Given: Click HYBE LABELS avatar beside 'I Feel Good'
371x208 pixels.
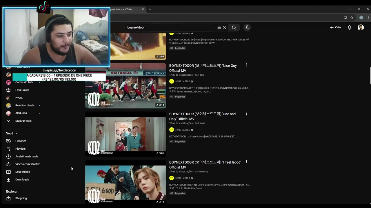Looking at the screenshot, I should [172, 178].
